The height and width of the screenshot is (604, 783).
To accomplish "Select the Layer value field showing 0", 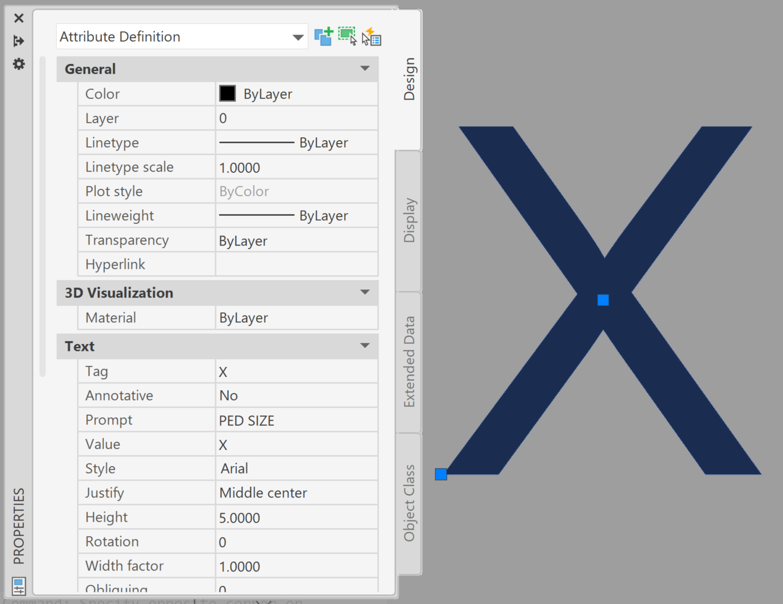I will coord(297,118).
